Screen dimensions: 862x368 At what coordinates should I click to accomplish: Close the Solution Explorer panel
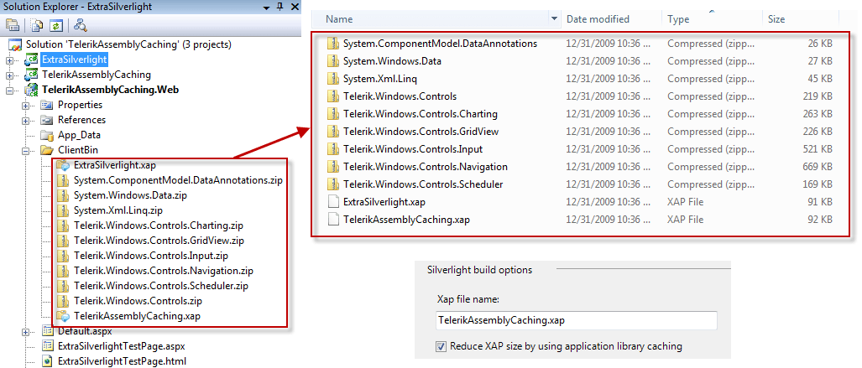[x=294, y=7]
